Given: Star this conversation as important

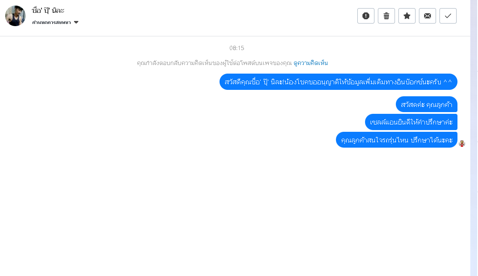Looking at the screenshot, I should click(x=407, y=16).
